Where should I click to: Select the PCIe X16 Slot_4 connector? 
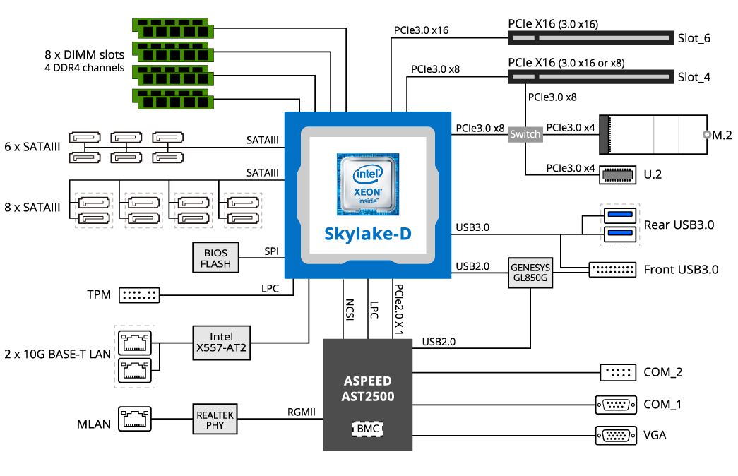(590, 76)
